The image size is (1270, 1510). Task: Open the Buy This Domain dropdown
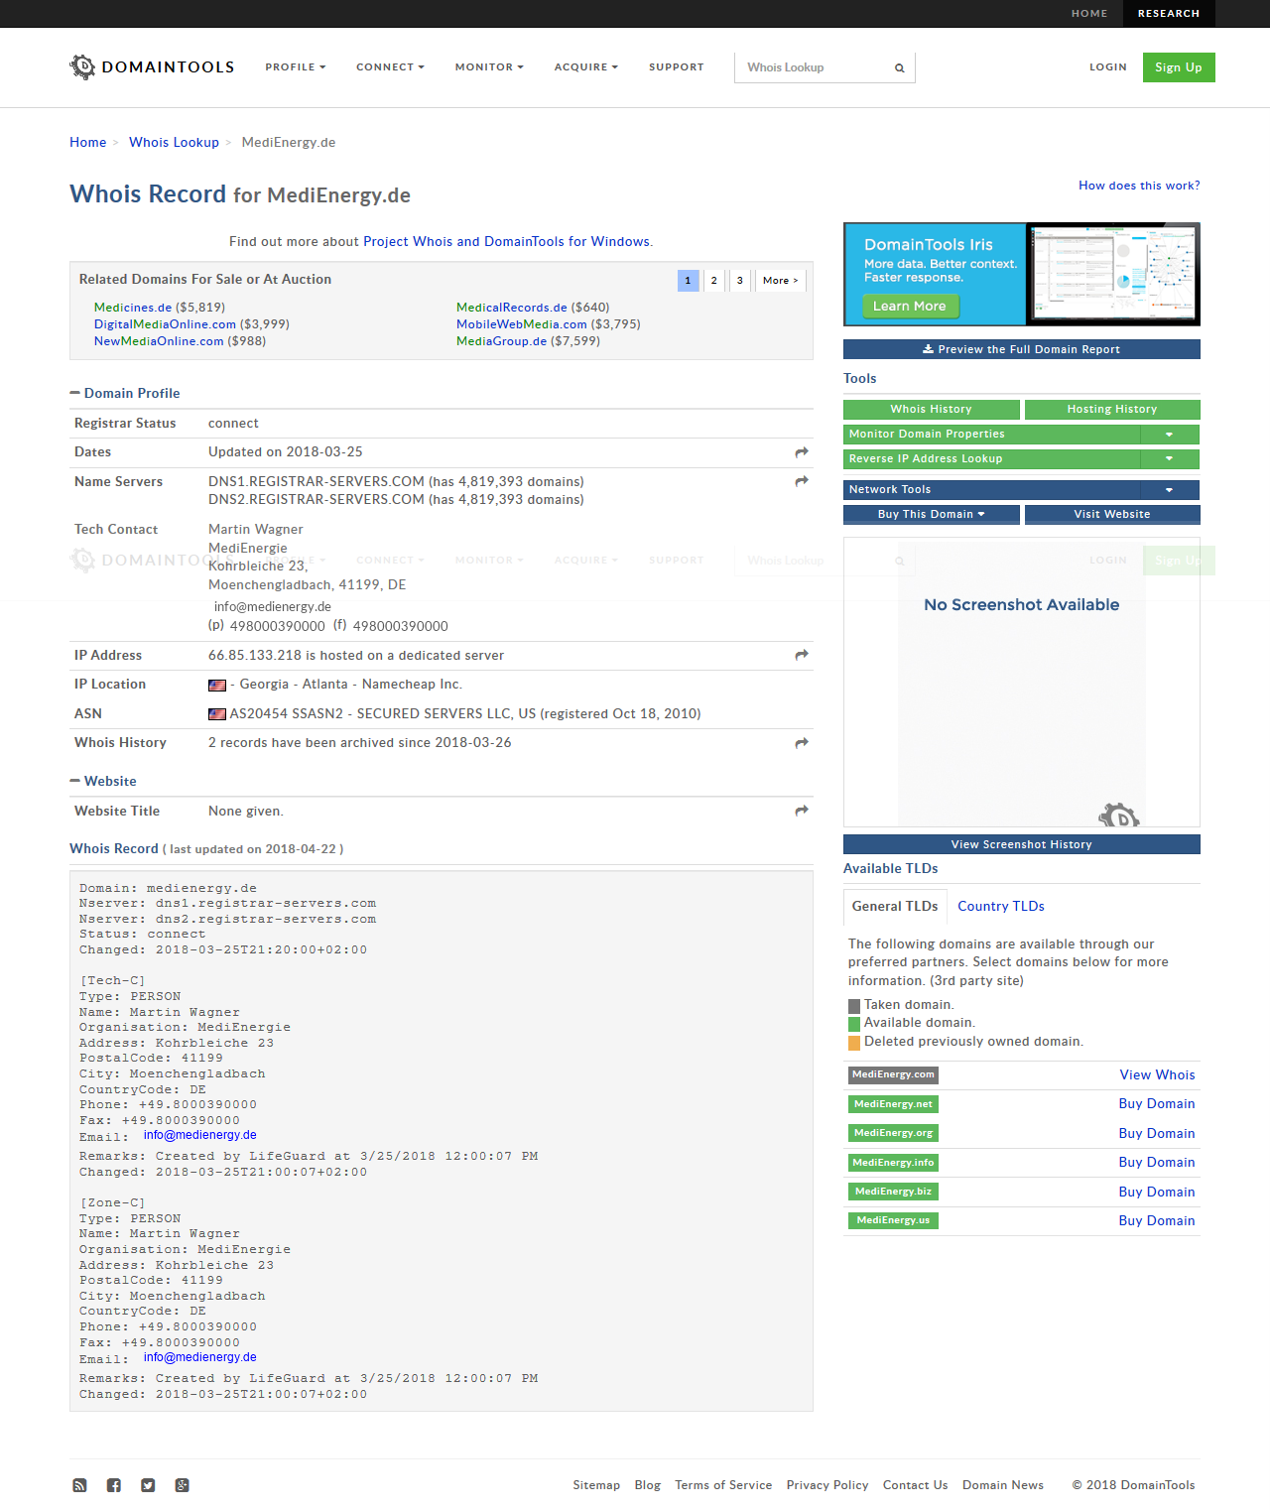(x=932, y=515)
